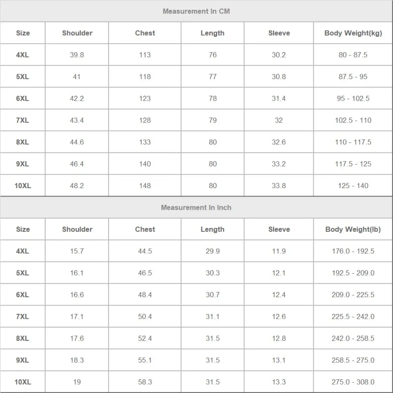Select the chest value 52.4
The image size is (393, 393).
145,338
